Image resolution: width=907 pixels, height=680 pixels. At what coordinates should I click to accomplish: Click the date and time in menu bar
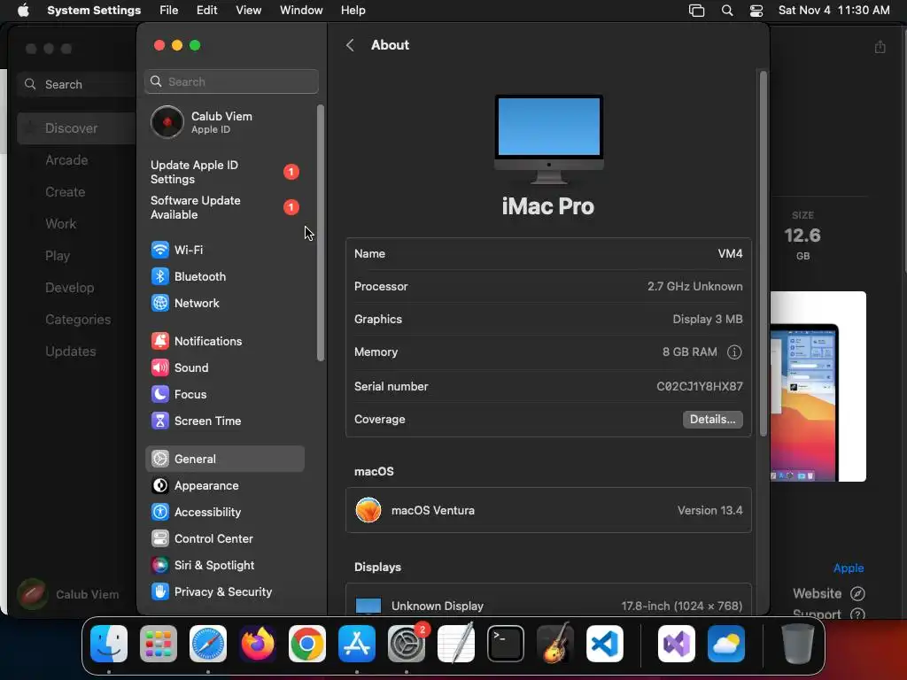[x=833, y=11]
